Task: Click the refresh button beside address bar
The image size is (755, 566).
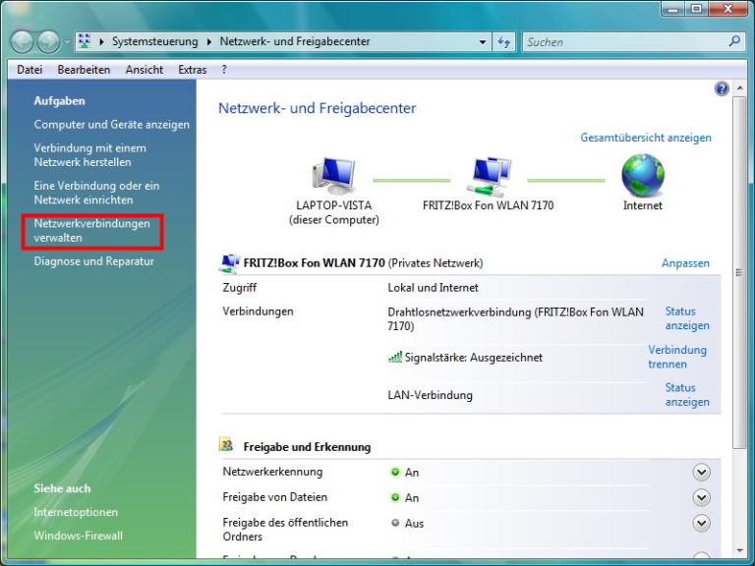Action: pyautogui.click(x=504, y=42)
